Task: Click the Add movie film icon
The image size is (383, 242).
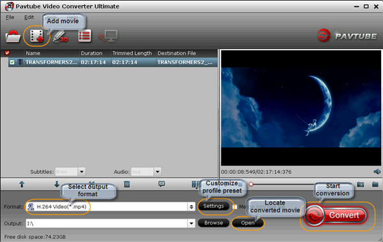Action: [x=36, y=36]
